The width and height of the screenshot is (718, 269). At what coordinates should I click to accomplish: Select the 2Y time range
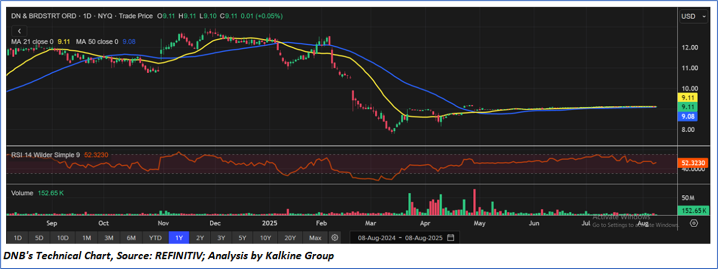(x=200, y=238)
